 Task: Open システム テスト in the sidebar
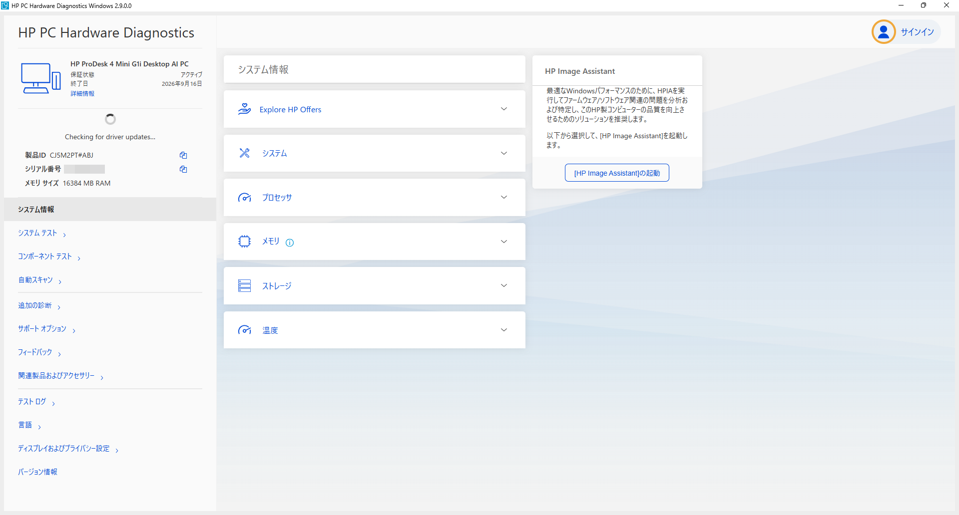coord(38,233)
